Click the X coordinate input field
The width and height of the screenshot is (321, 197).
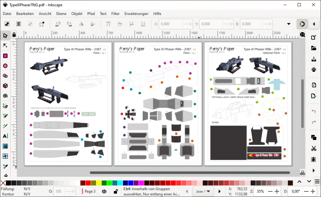(170, 24)
